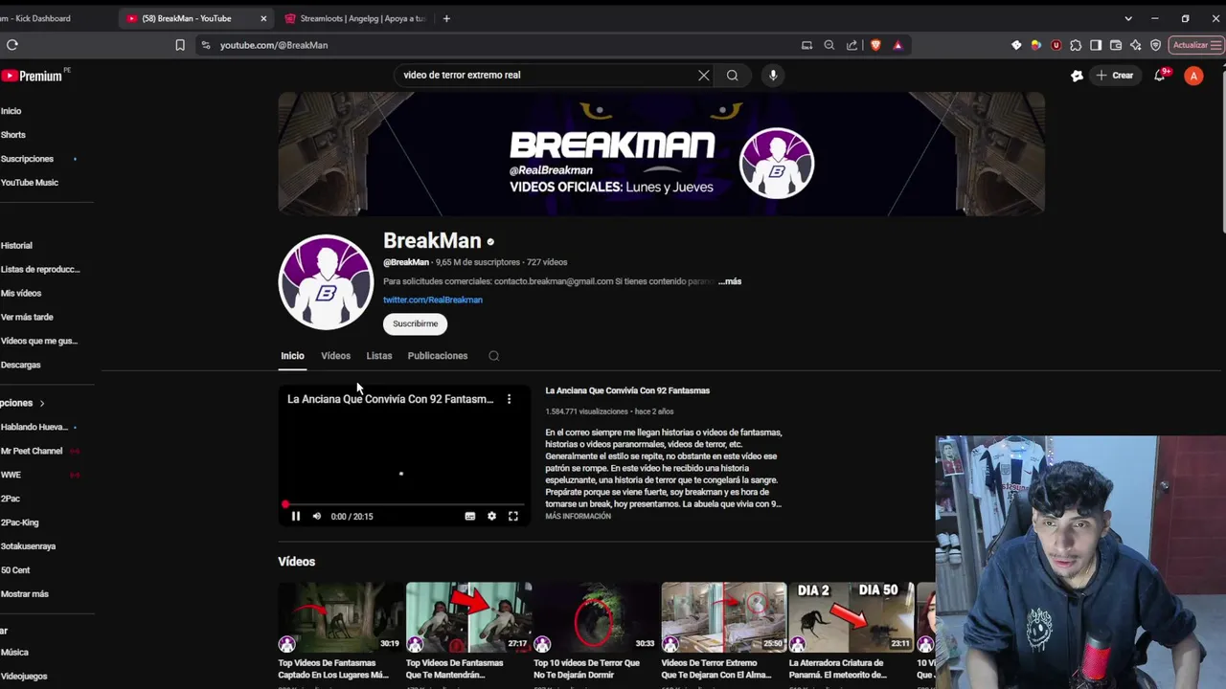This screenshot has width=1226, height=689.
Task: Click the white star icon beside Crear
Action: tap(1077, 76)
